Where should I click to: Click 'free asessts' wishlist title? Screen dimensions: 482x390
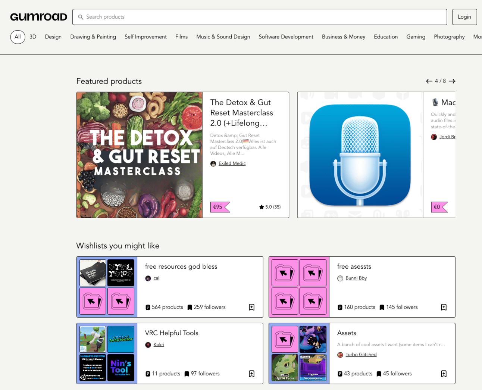click(354, 266)
